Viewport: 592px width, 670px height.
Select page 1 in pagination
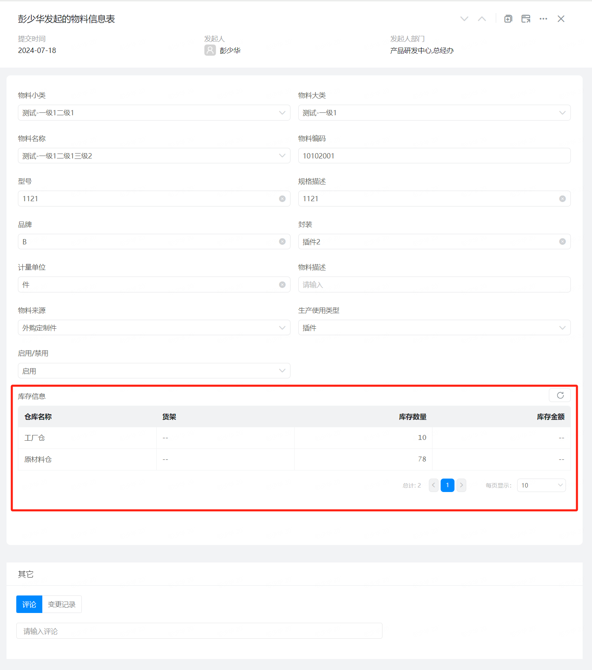coord(448,485)
